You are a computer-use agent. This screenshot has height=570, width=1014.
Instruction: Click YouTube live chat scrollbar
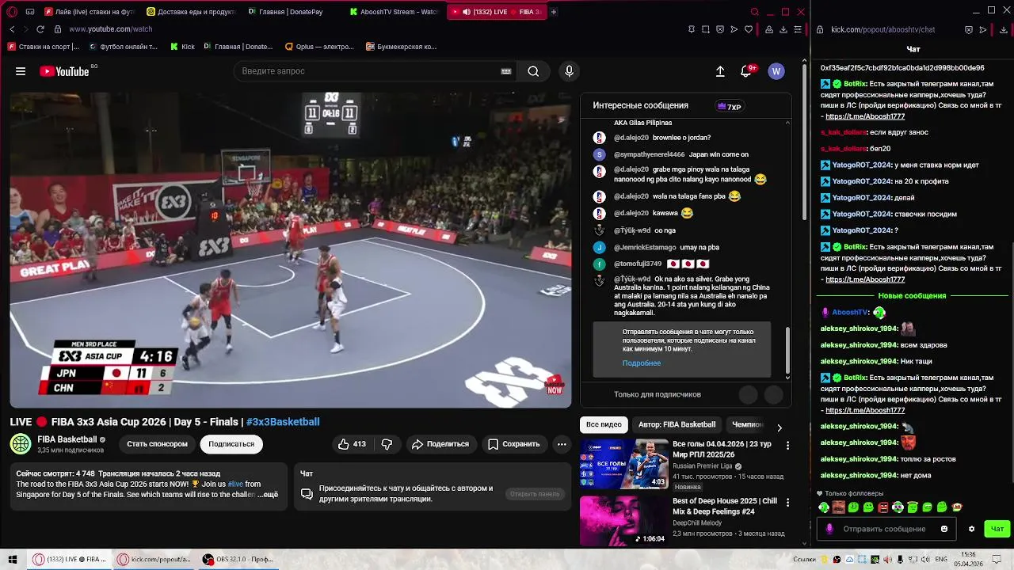point(787,351)
